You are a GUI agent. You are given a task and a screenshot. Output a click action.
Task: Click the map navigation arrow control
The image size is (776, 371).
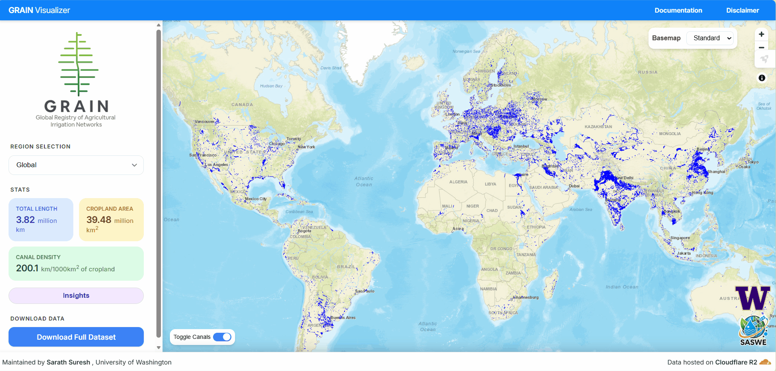[x=764, y=59]
